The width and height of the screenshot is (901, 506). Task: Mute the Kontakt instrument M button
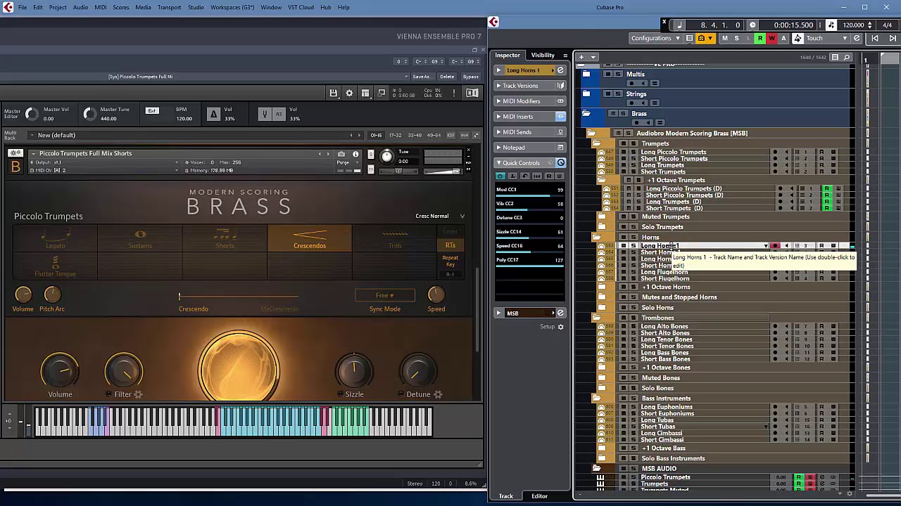370,169
